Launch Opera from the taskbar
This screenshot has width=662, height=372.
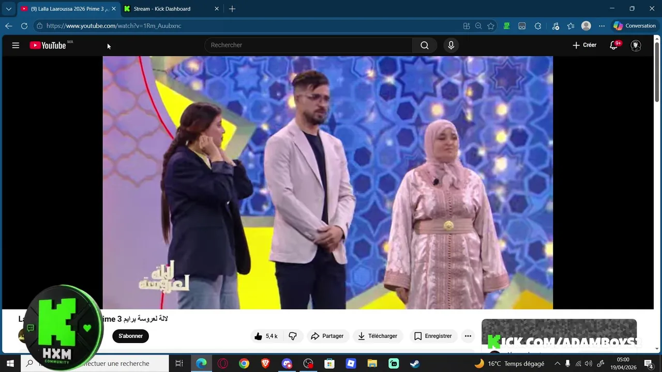tap(223, 363)
